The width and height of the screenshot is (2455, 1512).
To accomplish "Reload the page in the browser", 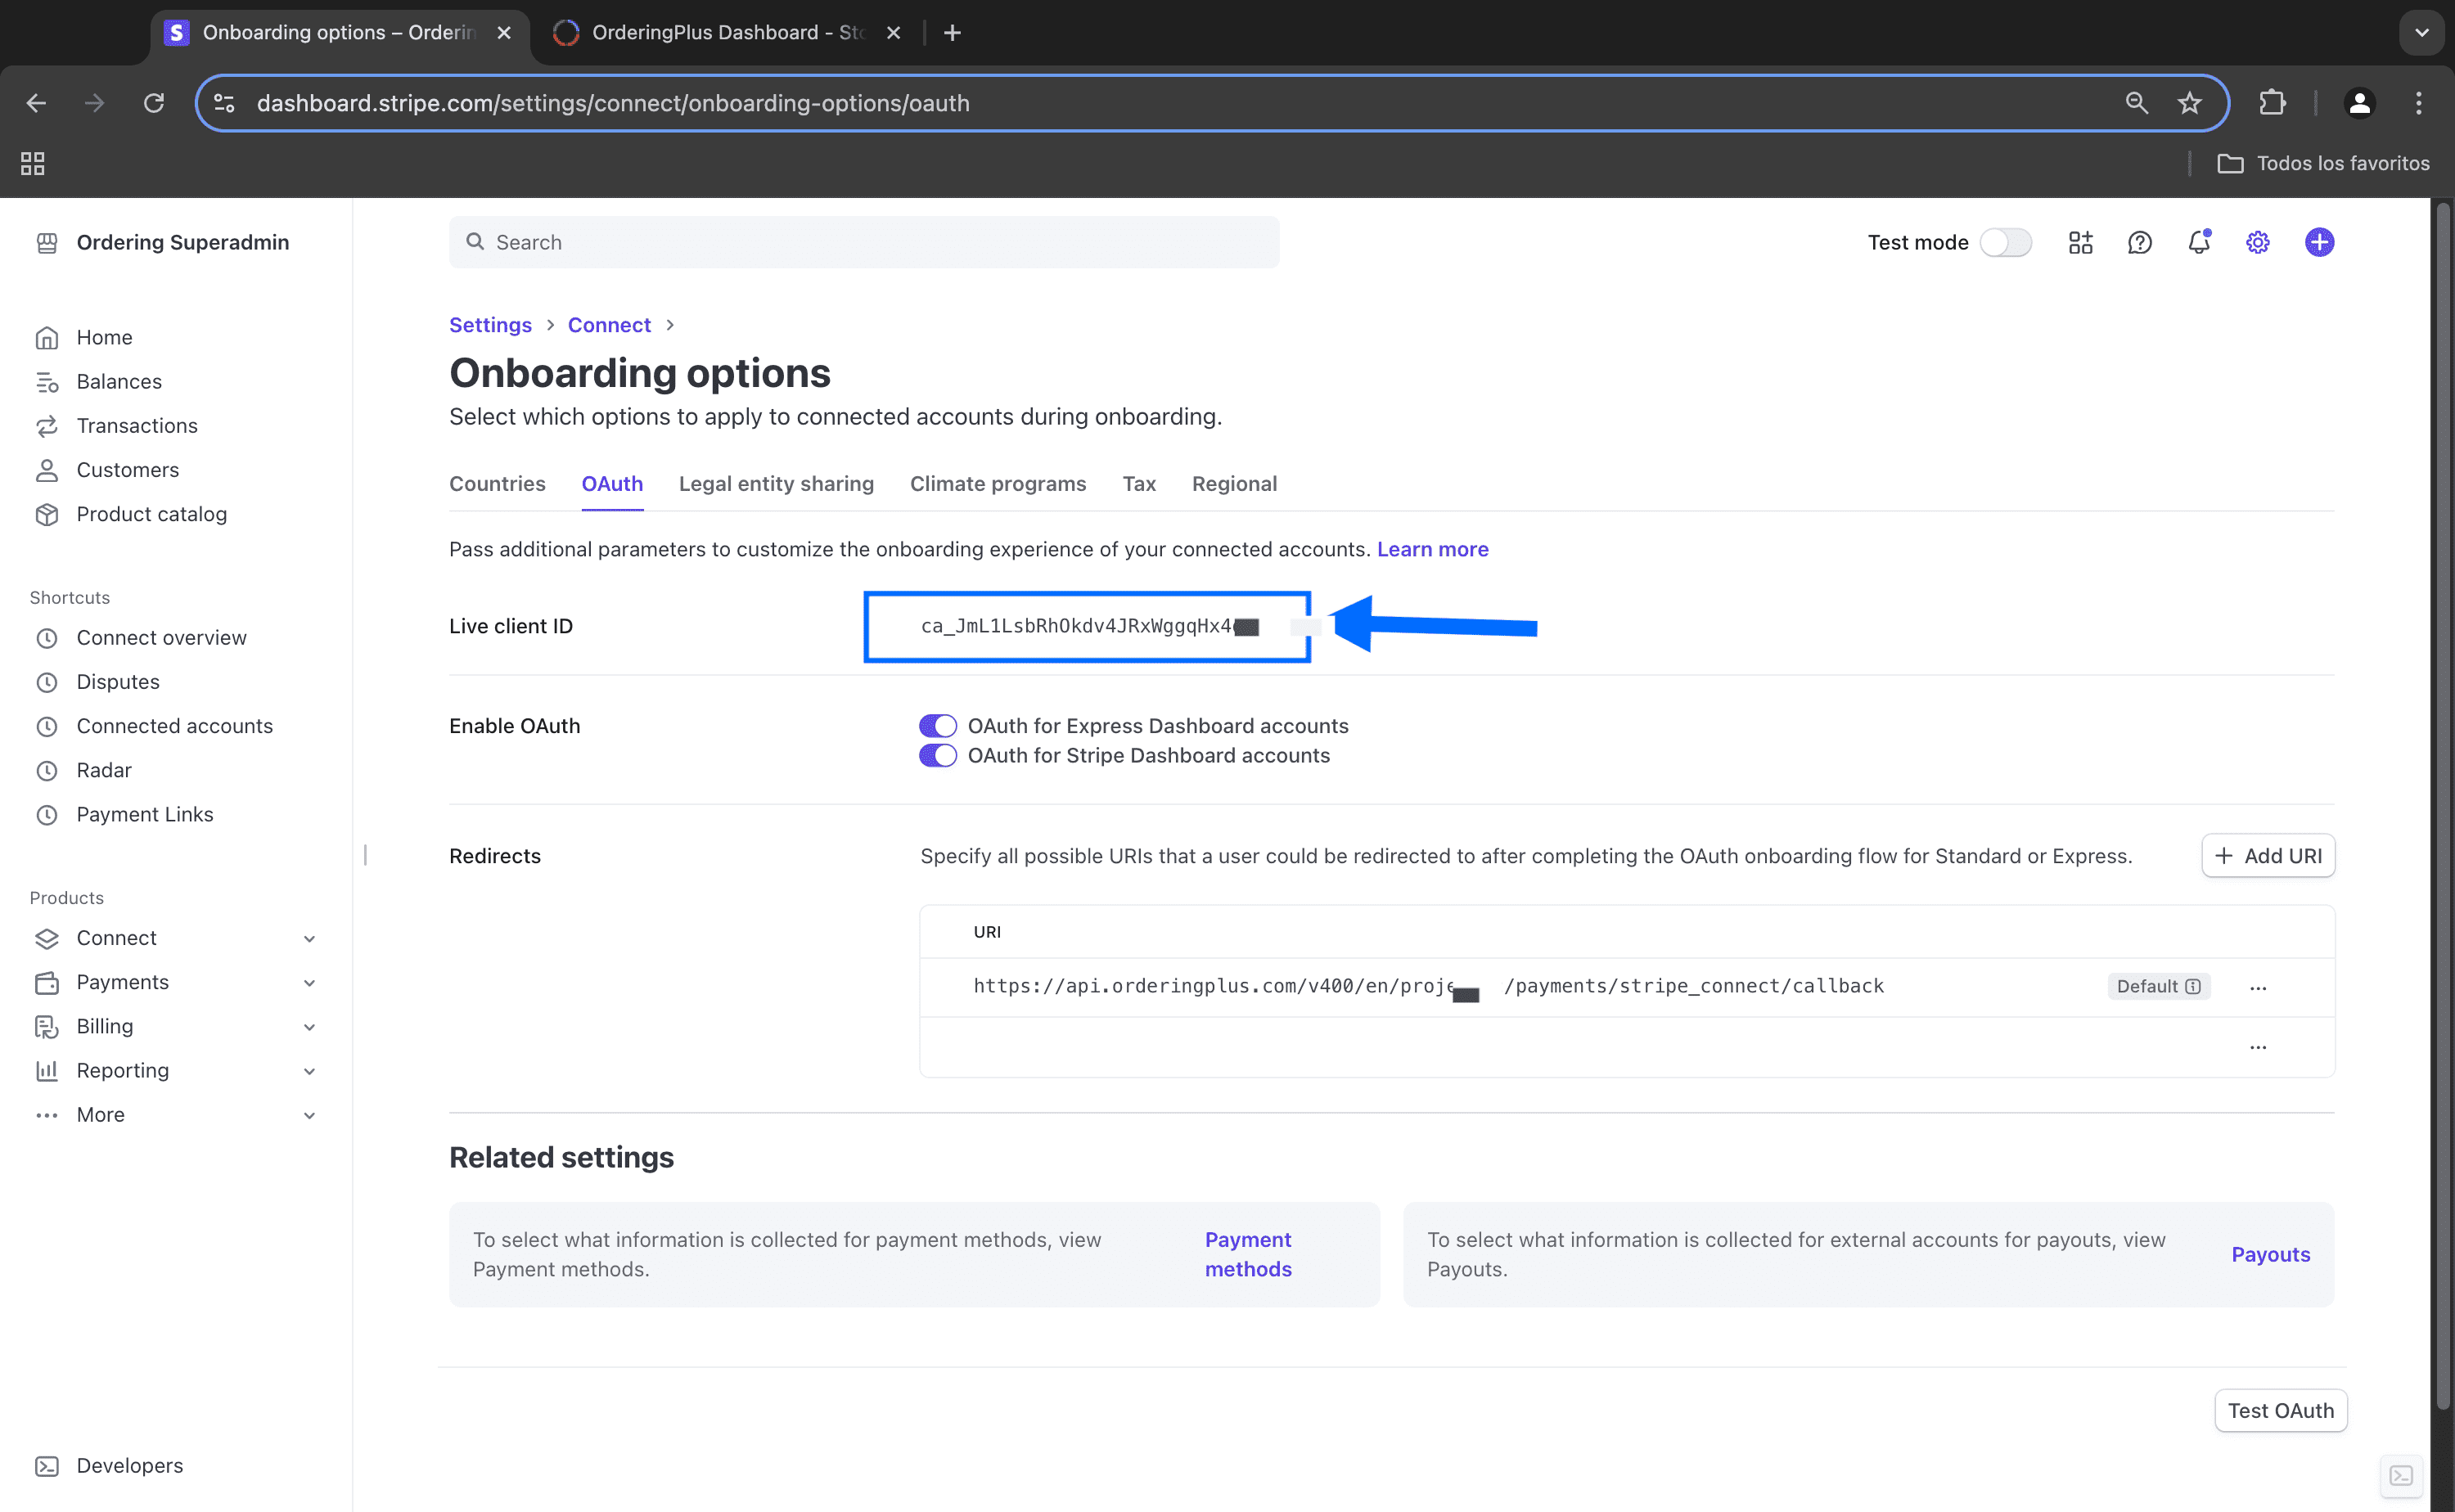I will [153, 103].
